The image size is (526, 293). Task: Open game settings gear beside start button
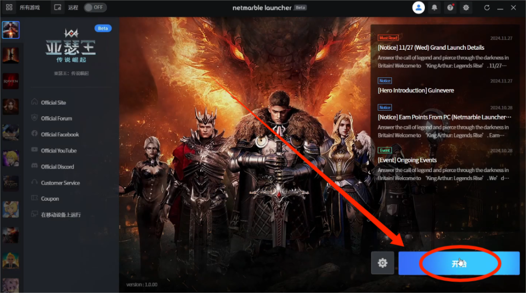(382, 263)
